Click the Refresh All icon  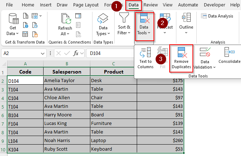[66, 19]
